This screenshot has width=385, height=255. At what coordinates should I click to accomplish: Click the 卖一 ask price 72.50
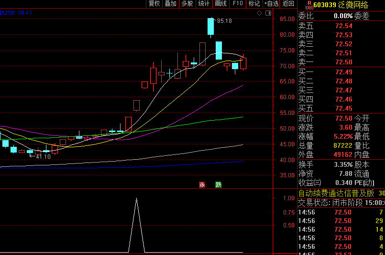click(x=343, y=62)
